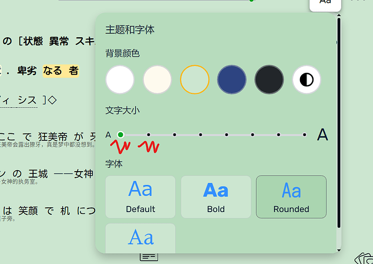Click the large A increase-size icon

[x=322, y=134]
